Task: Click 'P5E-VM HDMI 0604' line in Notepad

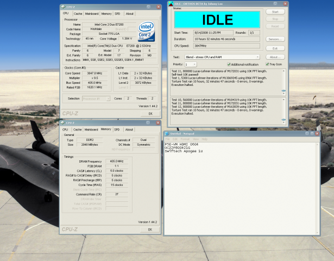Action: 181,144
